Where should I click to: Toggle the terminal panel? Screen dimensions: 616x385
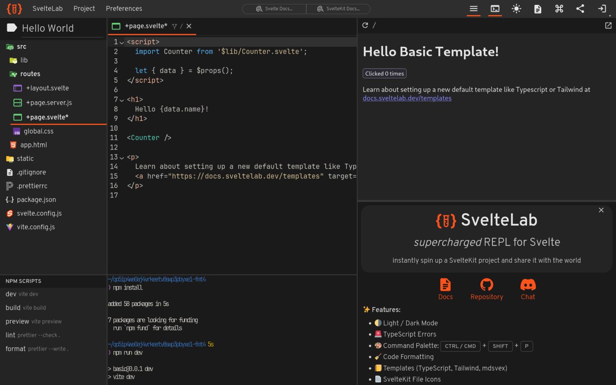[x=495, y=8]
